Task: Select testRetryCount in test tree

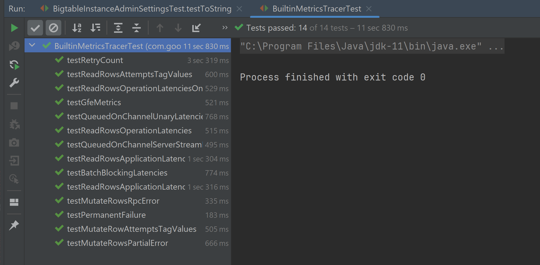Action: point(95,60)
